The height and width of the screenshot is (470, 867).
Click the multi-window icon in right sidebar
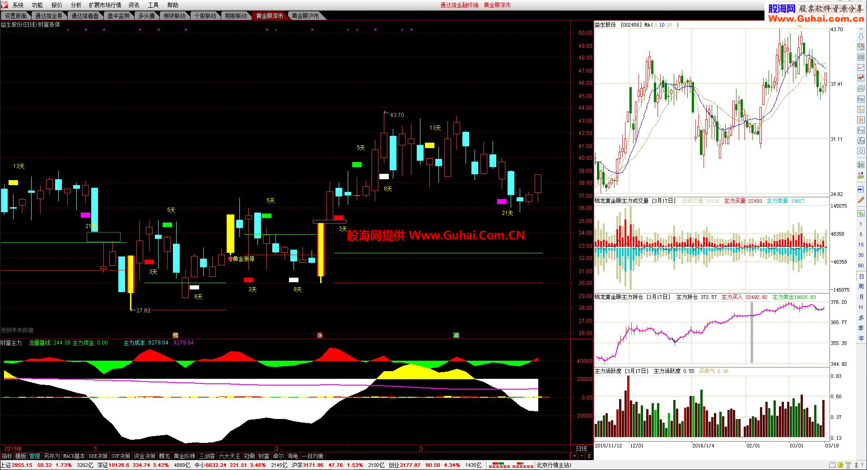tap(861, 88)
